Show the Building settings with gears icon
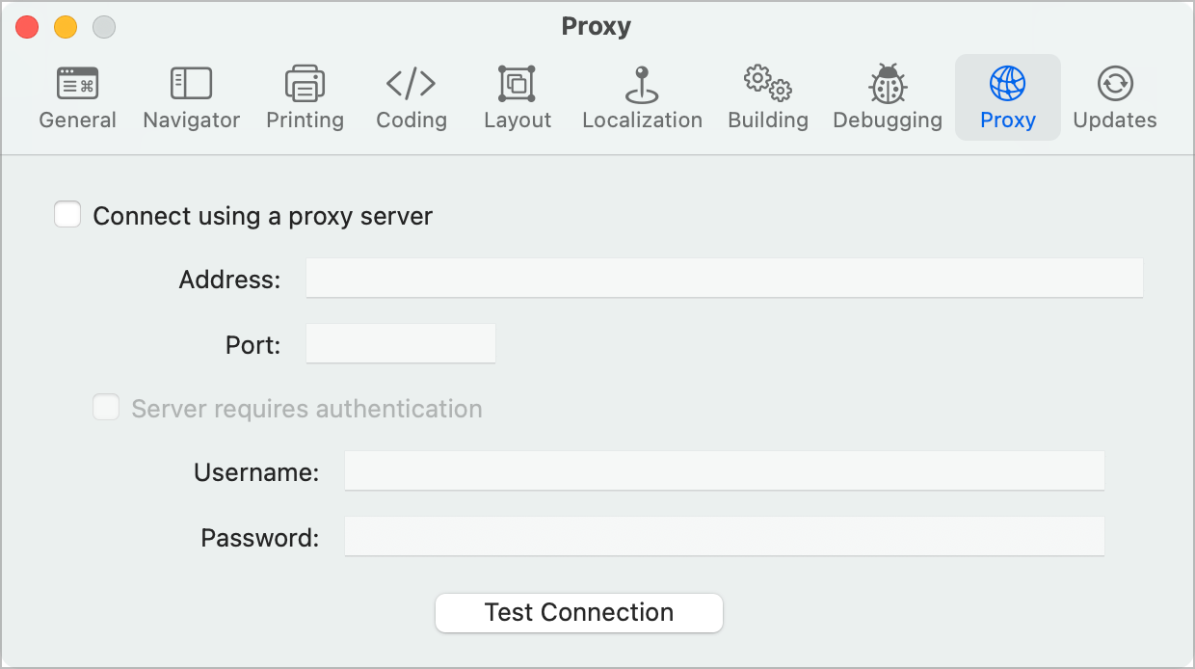The height and width of the screenshot is (669, 1195). tap(768, 98)
